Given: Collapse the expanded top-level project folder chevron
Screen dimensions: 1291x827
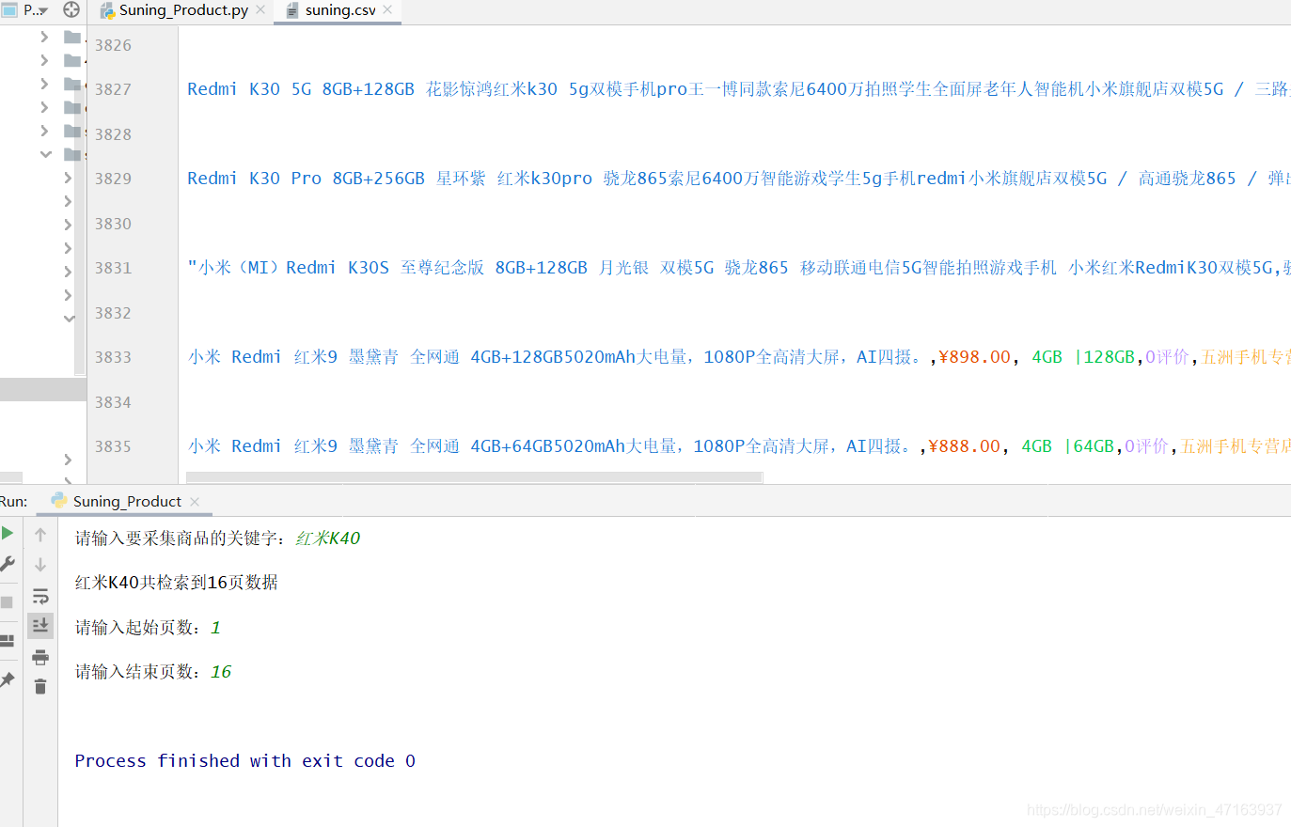Looking at the screenshot, I should [45, 154].
